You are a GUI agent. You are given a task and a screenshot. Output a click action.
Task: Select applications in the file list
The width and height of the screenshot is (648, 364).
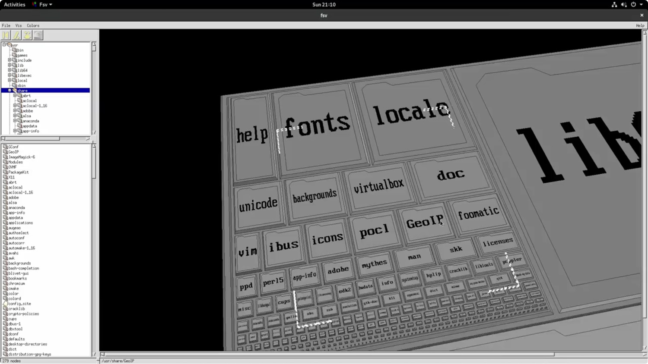pyautogui.click(x=20, y=223)
